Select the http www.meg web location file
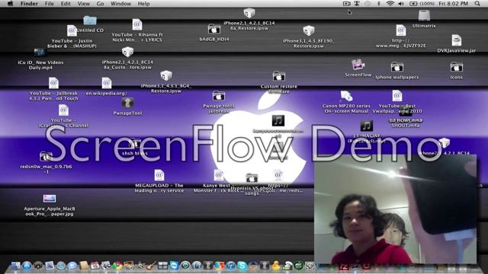 (x=401, y=30)
